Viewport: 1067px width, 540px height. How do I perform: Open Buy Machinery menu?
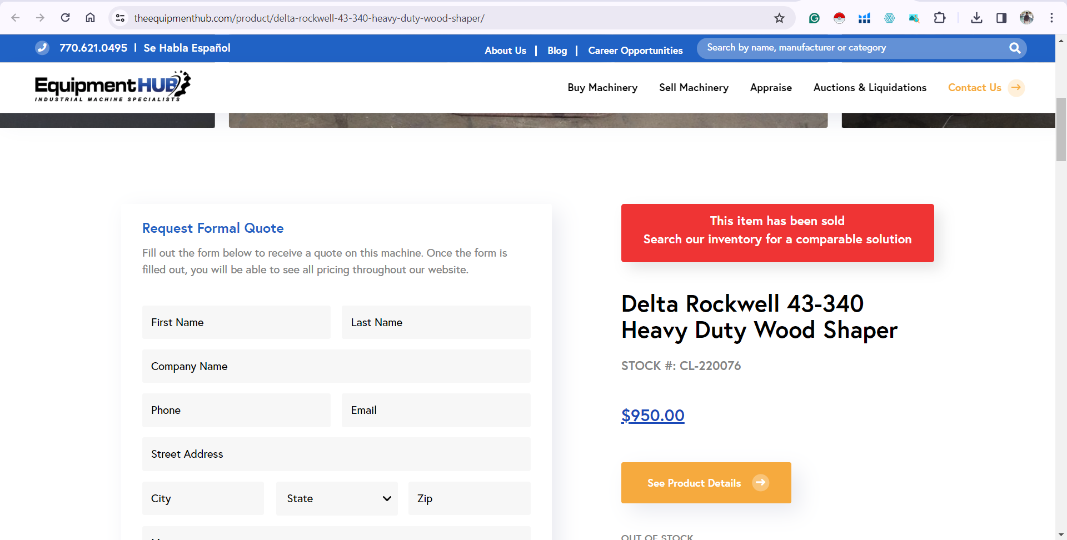point(602,88)
